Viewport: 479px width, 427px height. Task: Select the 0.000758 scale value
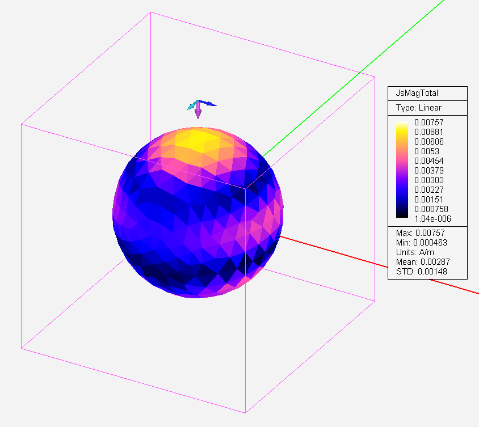[x=431, y=209]
